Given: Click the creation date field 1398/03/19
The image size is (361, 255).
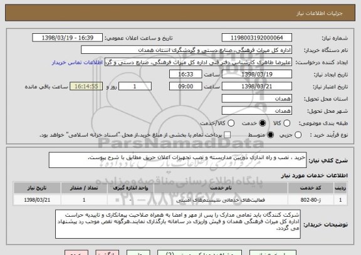Looking at the screenshot, I should tap(257, 74).
